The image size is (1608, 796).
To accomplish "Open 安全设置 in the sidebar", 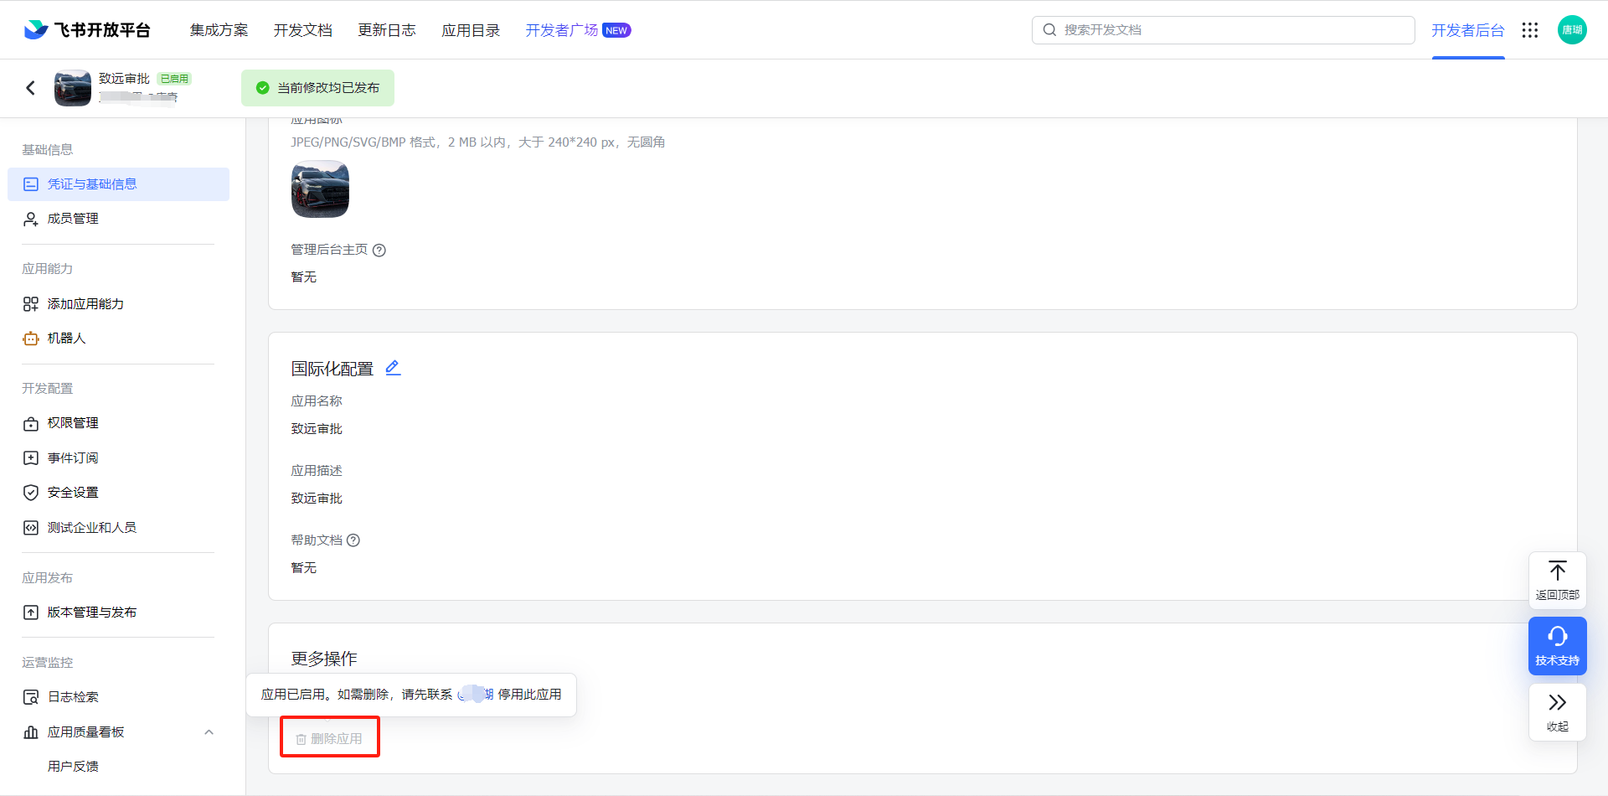I will 74,492.
